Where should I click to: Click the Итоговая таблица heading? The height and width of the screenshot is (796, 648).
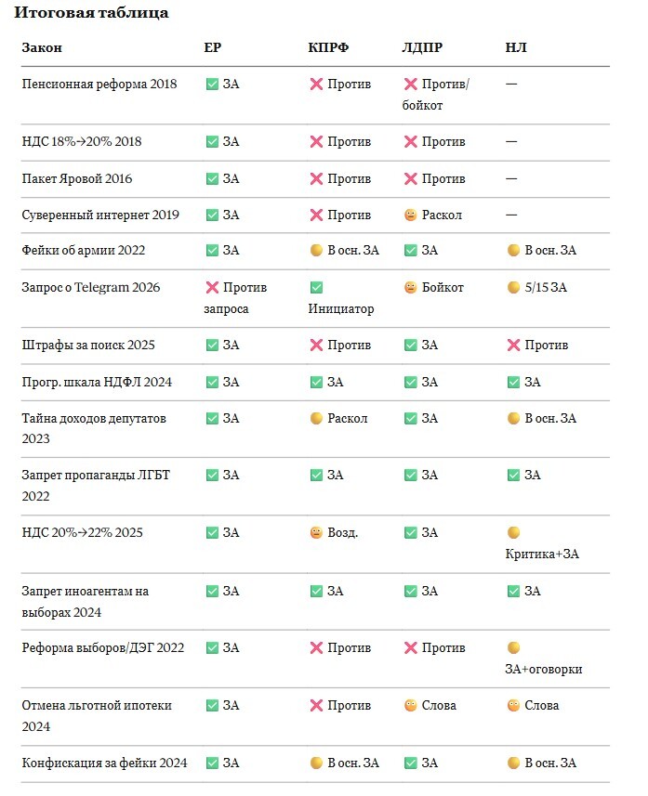pyautogui.click(x=91, y=13)
